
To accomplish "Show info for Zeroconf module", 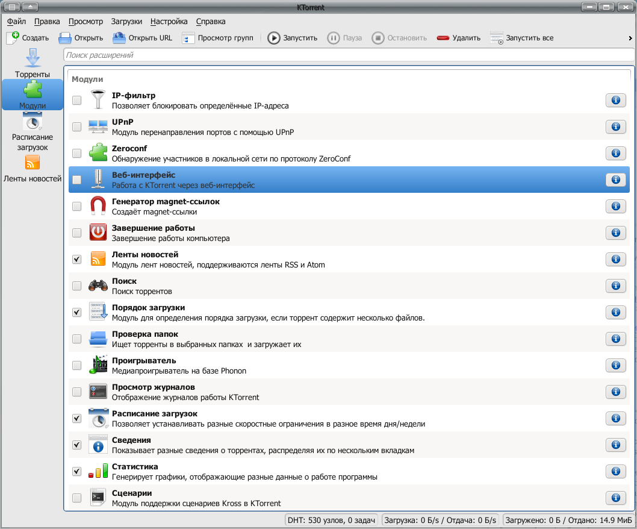I will [615, 153].
